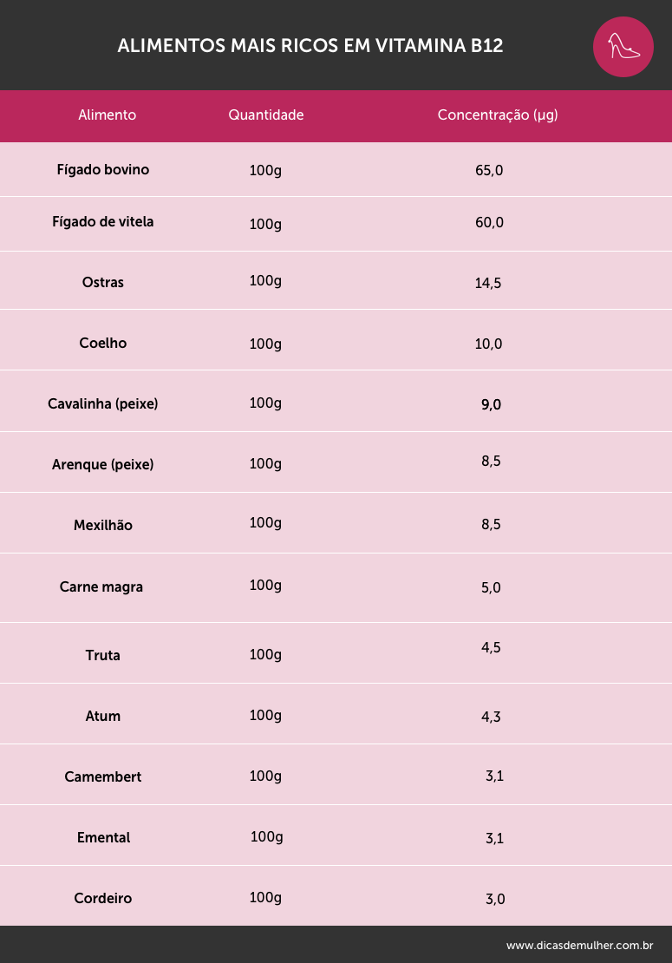Click the Mexilhão row label

click(x=103, y=525)
